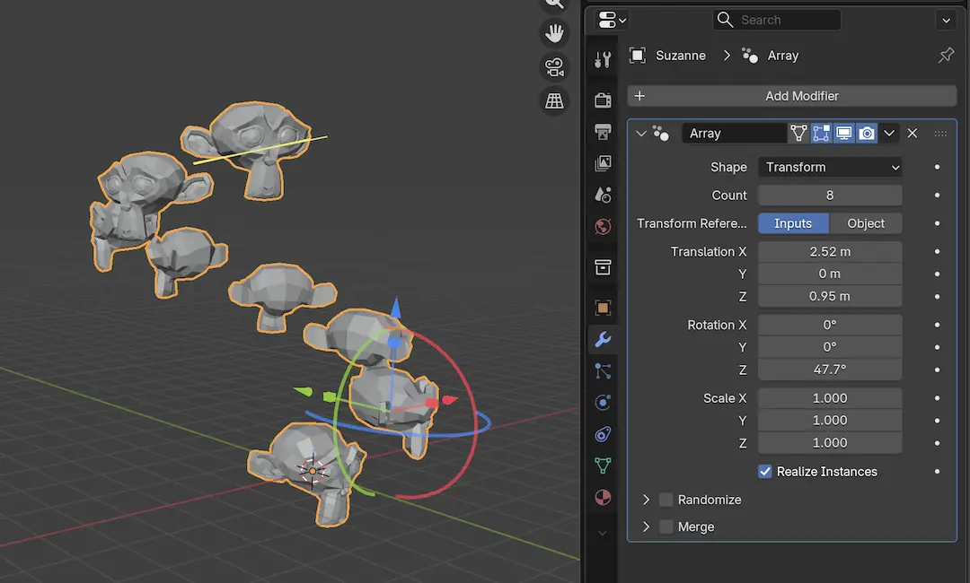The image size is (970, 583).
Task: Switch to orthographic grid view icon
Action: (x=555, y=100)
